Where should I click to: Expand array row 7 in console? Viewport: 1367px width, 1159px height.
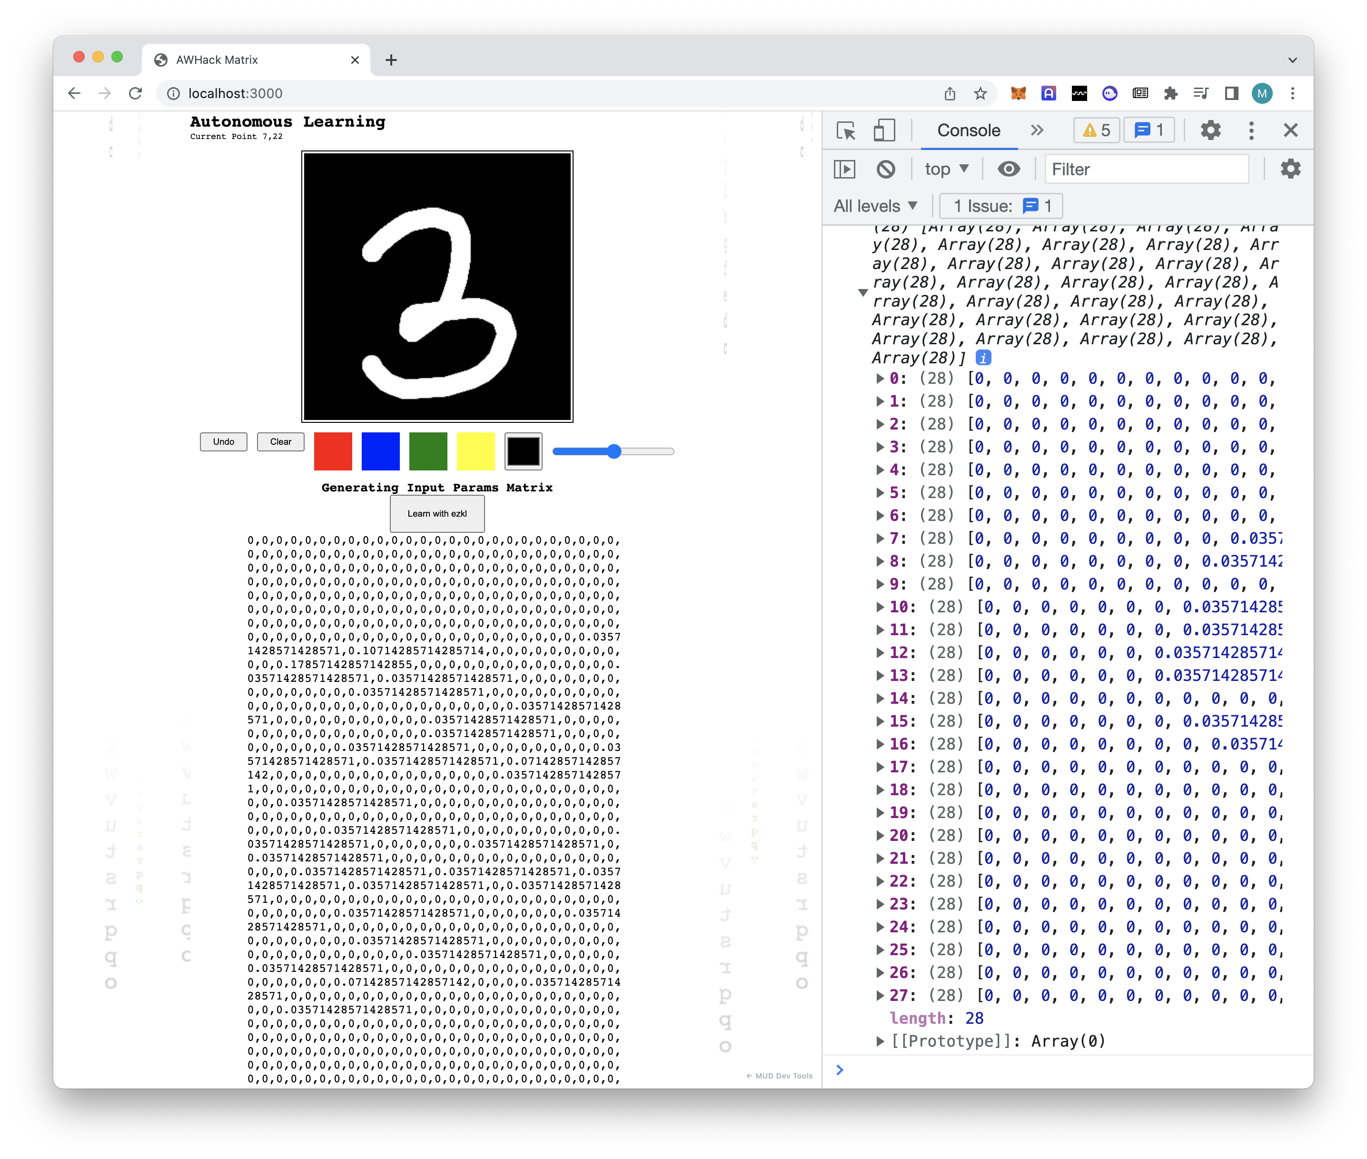coord(880,539)
